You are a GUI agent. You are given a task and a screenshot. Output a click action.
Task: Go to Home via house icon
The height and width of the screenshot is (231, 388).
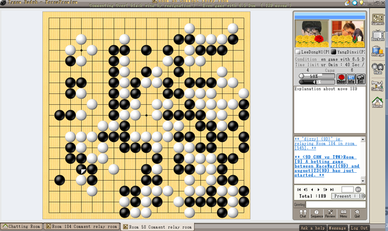(378, 102)
